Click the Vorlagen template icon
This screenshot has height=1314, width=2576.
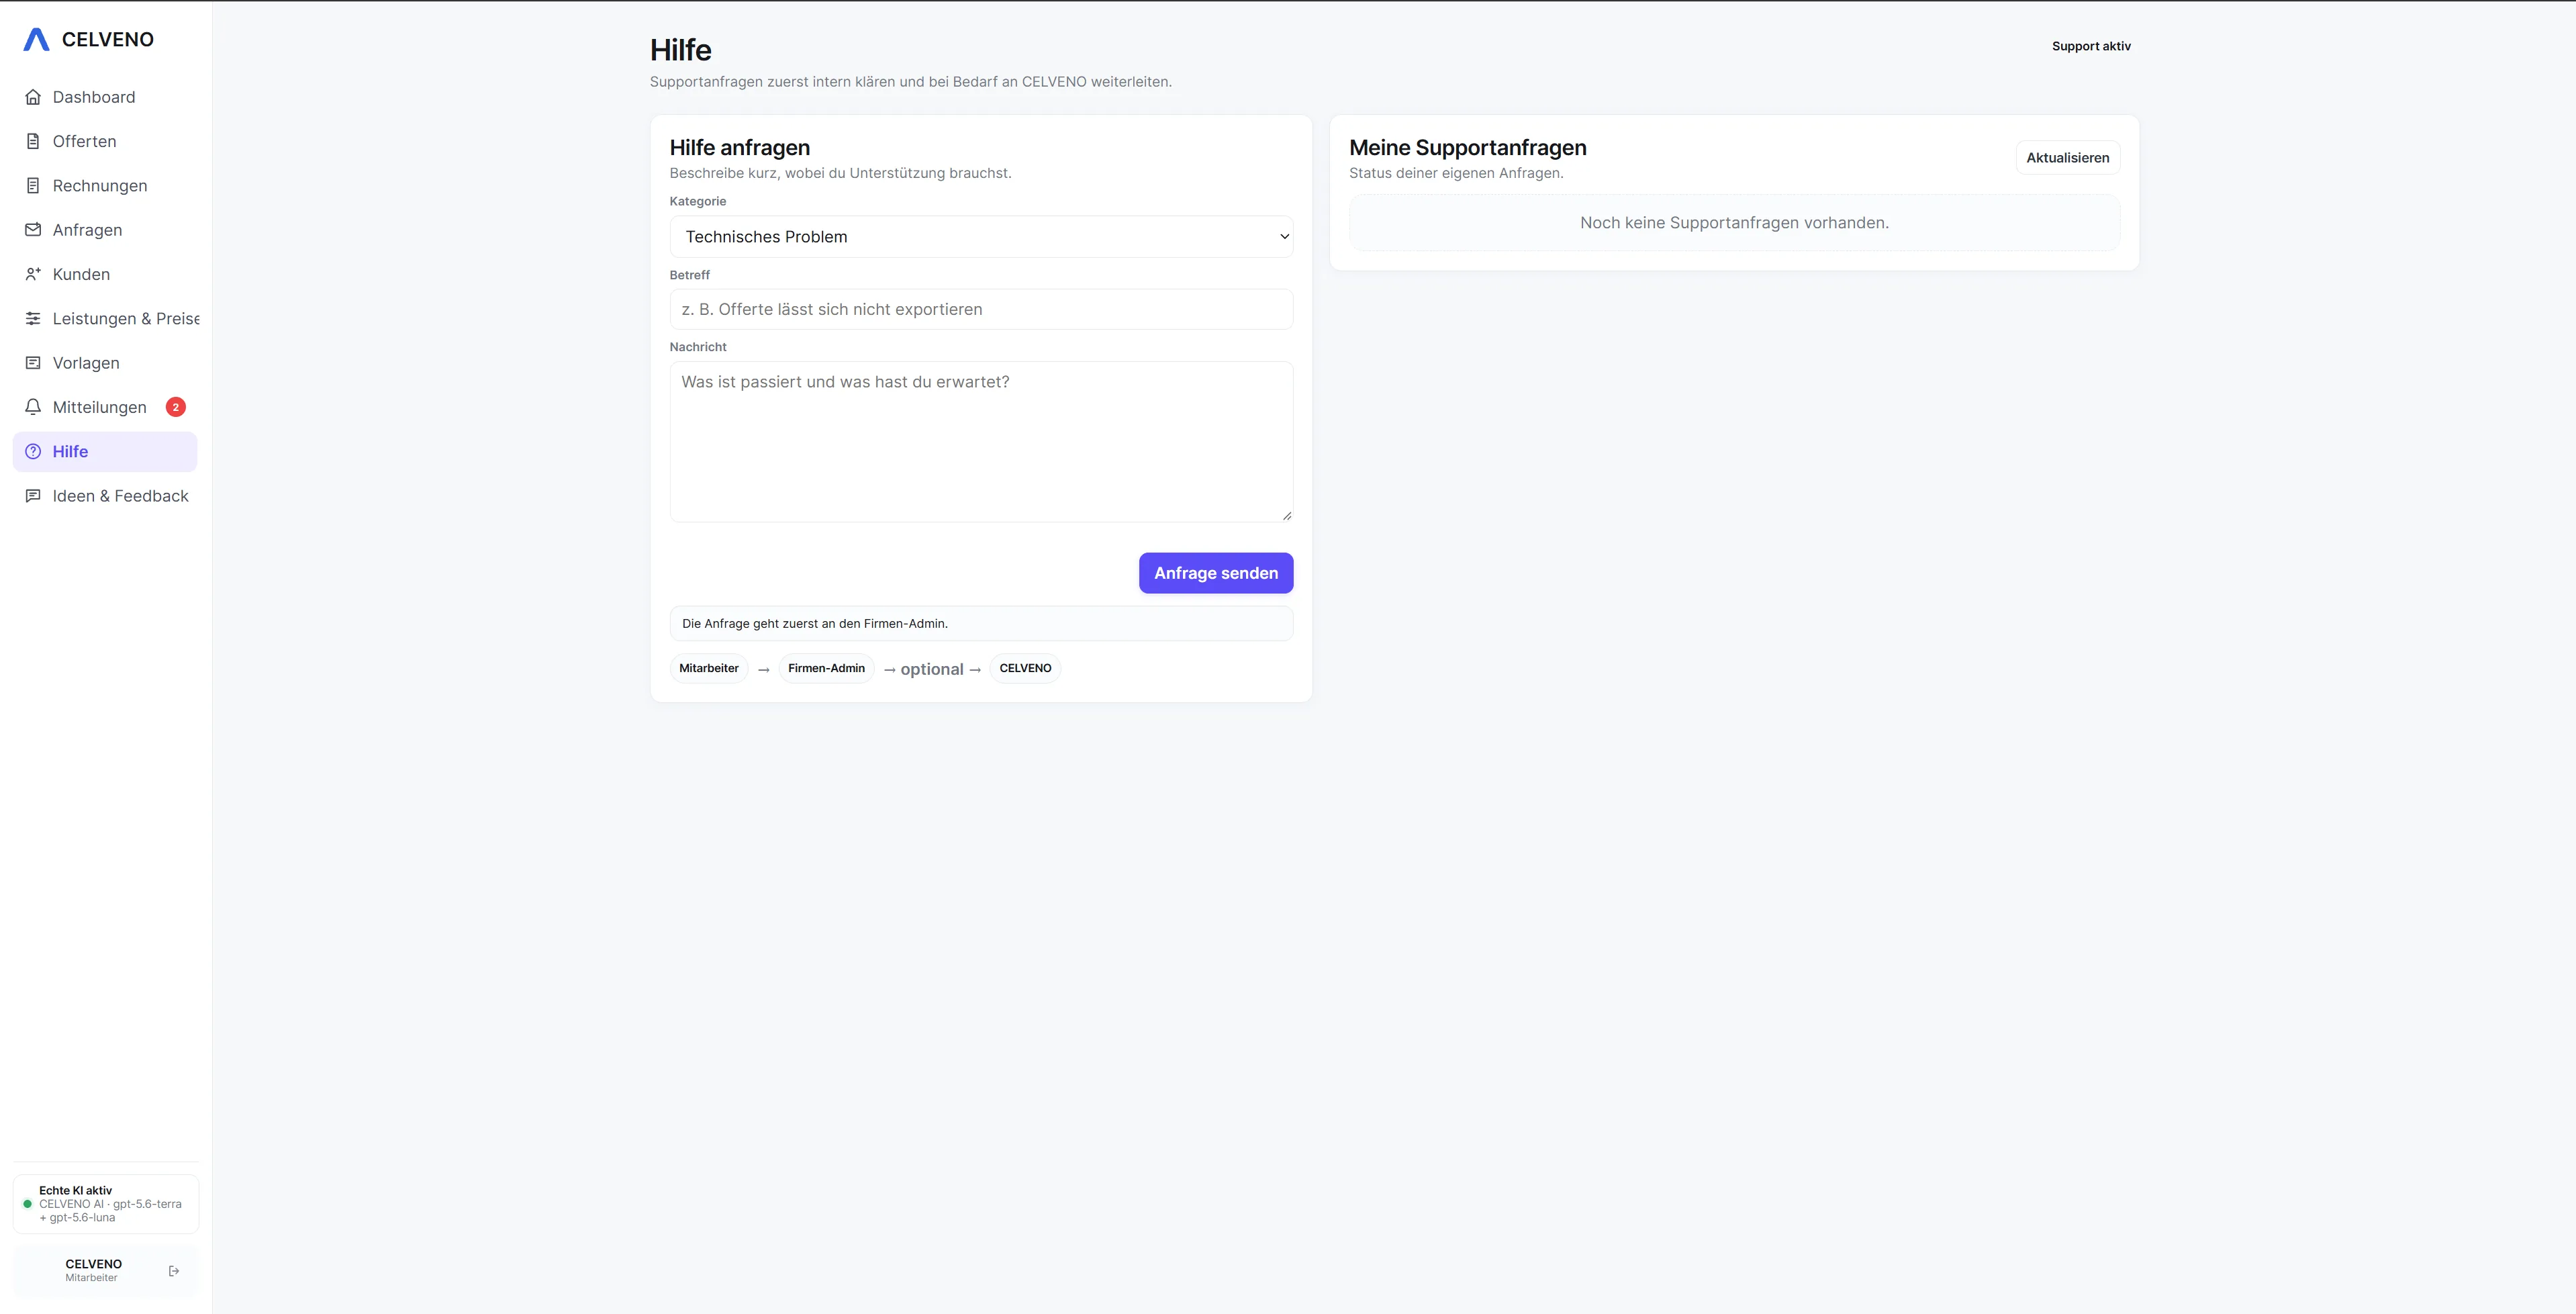coord(33,363)
